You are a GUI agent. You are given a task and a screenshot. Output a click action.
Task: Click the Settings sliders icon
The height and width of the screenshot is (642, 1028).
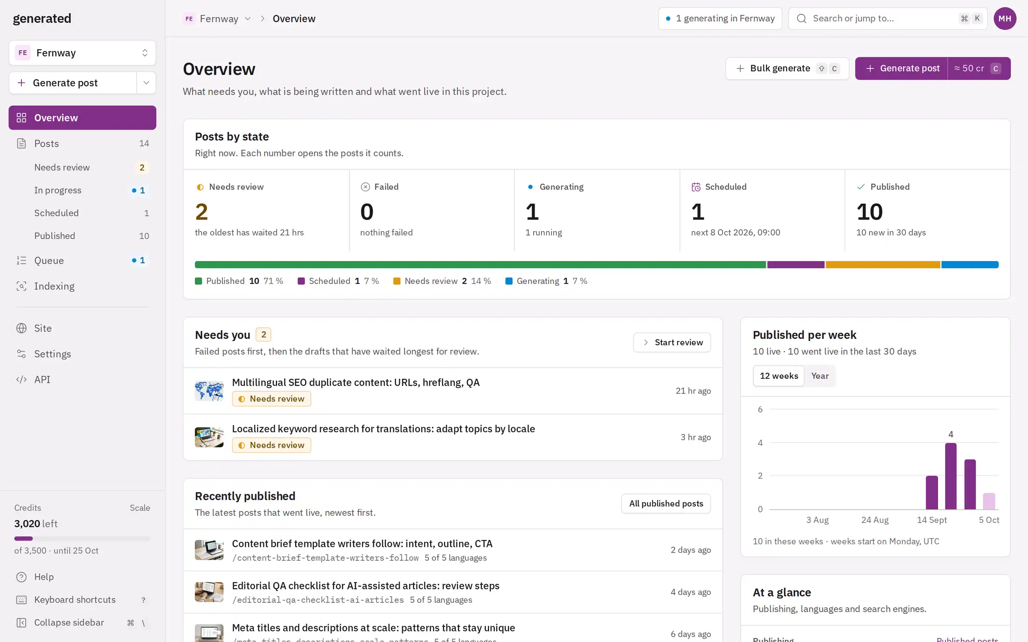[21, 354]
